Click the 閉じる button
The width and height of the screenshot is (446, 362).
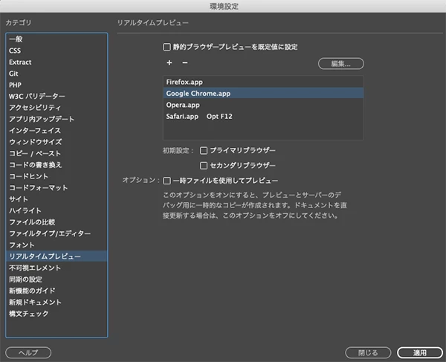pyautogui.click(x=368, y=352)
